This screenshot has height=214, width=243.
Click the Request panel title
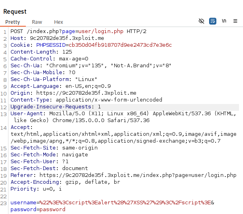(x=15, y=12)
